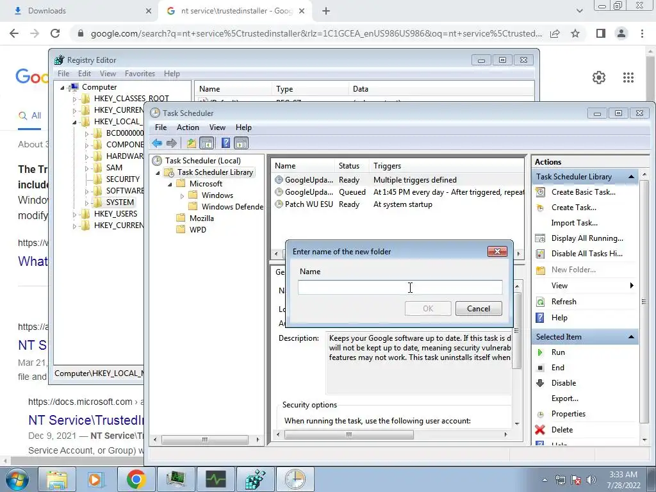Click the Task Scheduler clock taskbar icon
This screenshot has height=492, width=656.
295,479
